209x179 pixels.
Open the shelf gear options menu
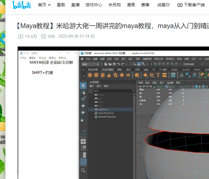84,76
